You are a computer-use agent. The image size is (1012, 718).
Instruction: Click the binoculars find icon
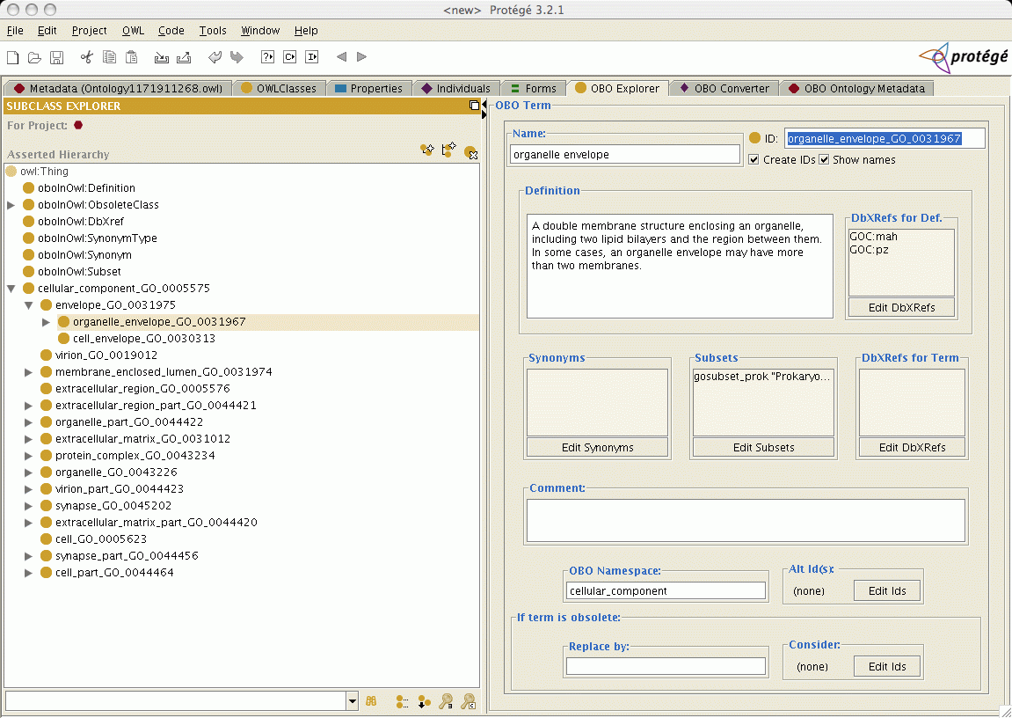point(371,701)
